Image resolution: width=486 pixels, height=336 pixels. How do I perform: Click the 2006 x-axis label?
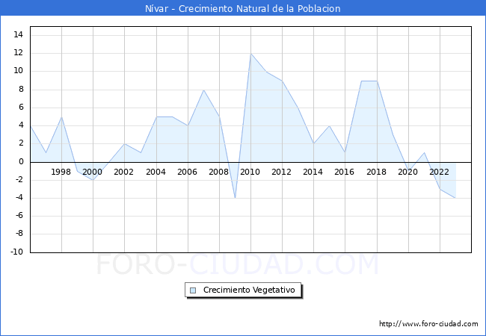coord(187,172)
